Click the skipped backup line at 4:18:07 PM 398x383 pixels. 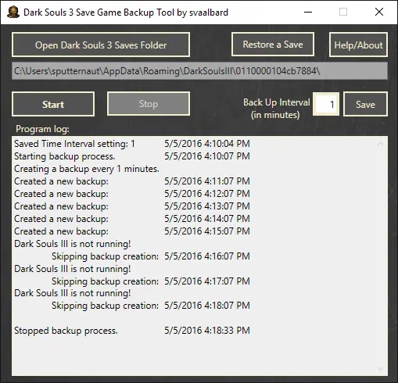click(151, 306)
